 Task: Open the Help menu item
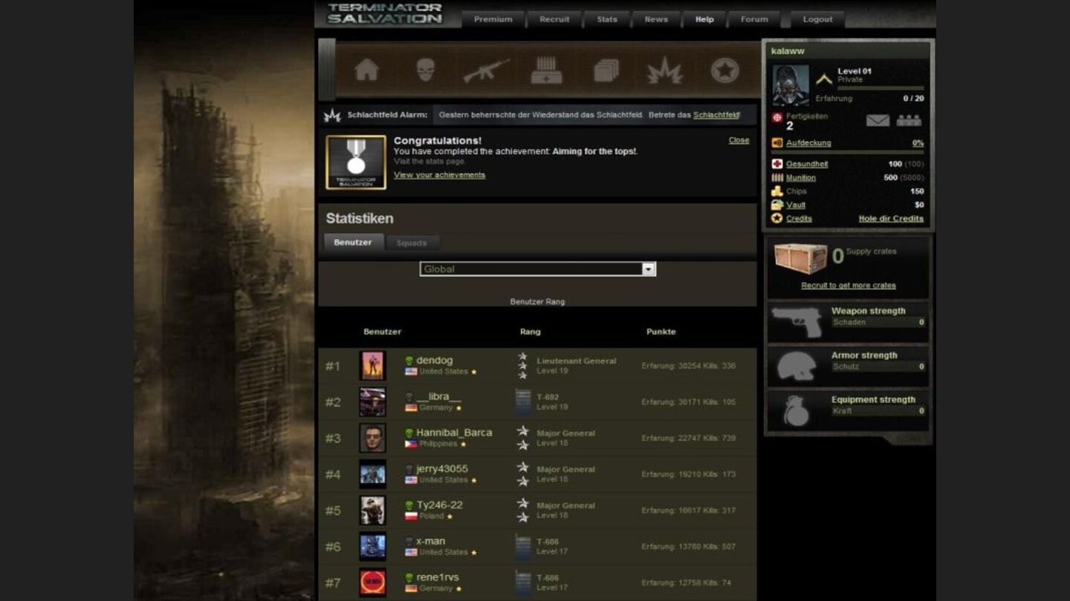coord(704,19)
